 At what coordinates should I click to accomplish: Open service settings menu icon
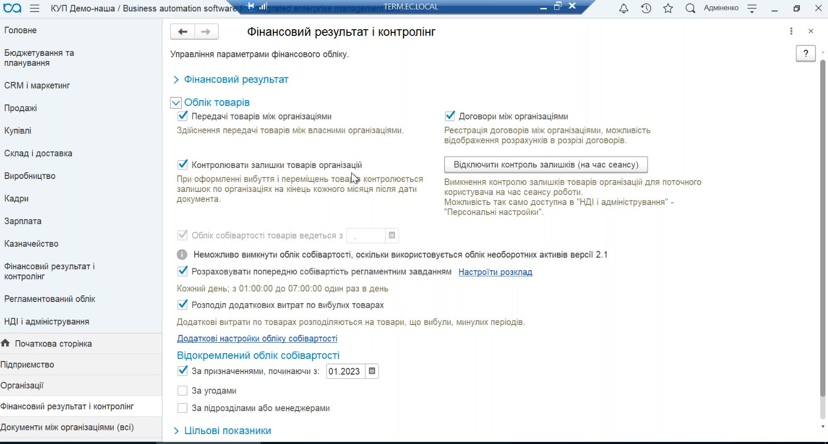[x=752, y=8]
